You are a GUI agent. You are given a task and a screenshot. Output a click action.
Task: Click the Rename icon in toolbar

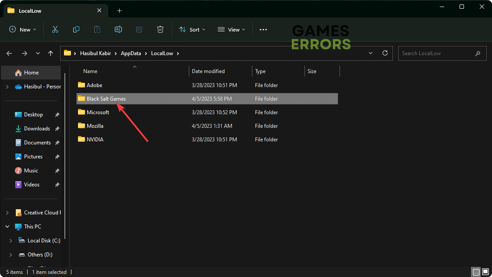click(118, 29)
